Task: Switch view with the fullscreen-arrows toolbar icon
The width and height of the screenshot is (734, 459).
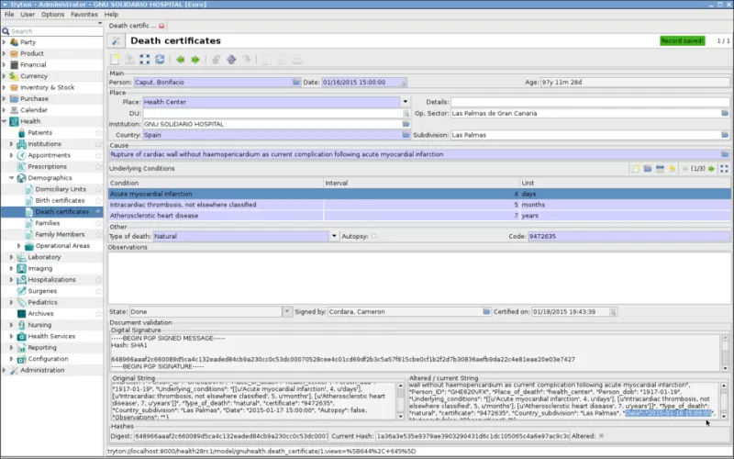Action: click(145, 60)
